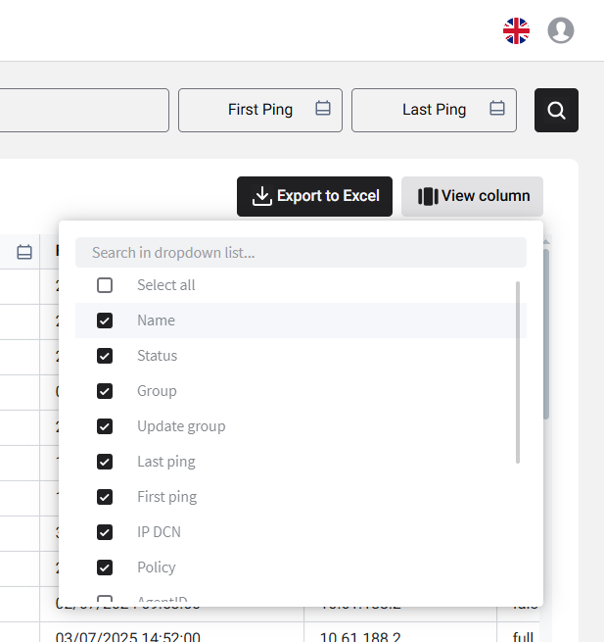The width and height of the screenshot is (604, 642).
Task: Click the table header calendar icon
Action: 24,253
